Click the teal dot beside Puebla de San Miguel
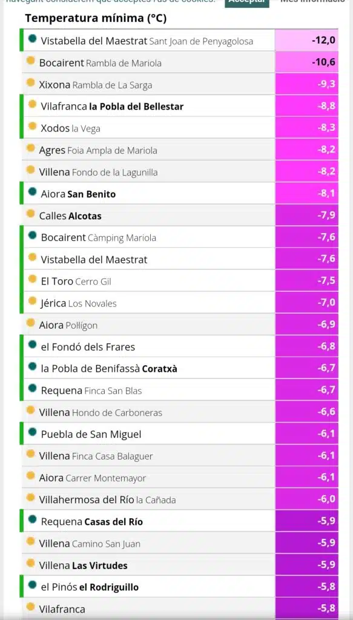This screenshot has width=353, height=620. 33,432
